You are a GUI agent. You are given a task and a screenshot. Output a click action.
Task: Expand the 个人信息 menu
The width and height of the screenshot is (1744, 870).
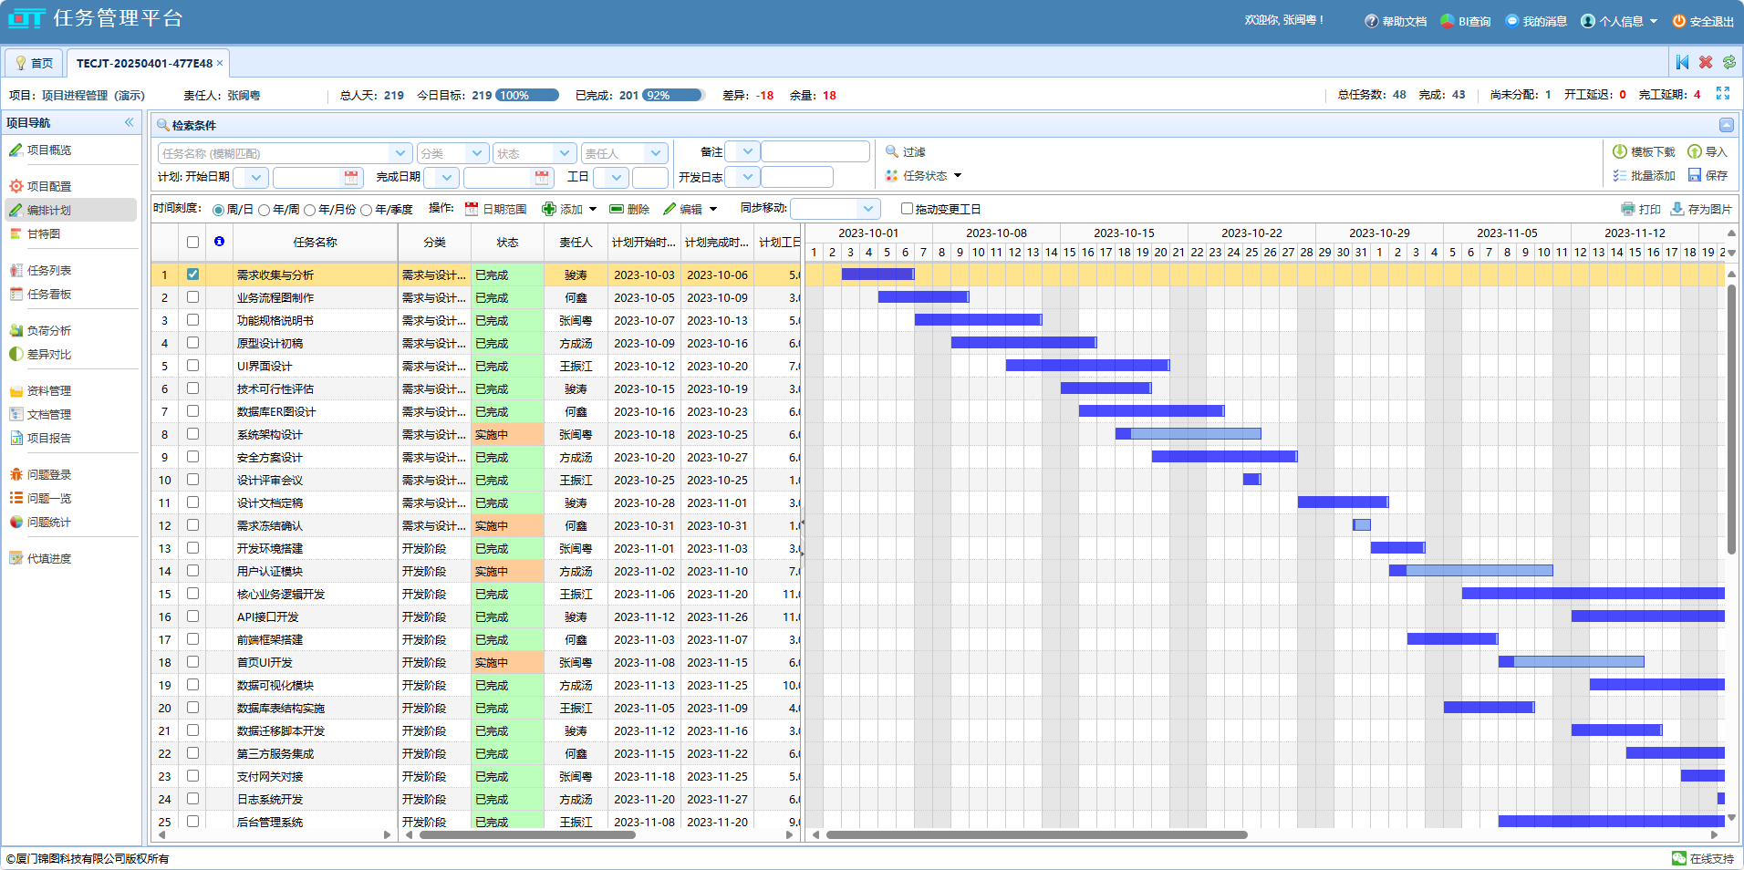tap(1619, 21)
